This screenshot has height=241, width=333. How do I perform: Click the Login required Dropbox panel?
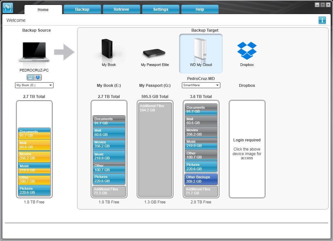tap(247, 149)
